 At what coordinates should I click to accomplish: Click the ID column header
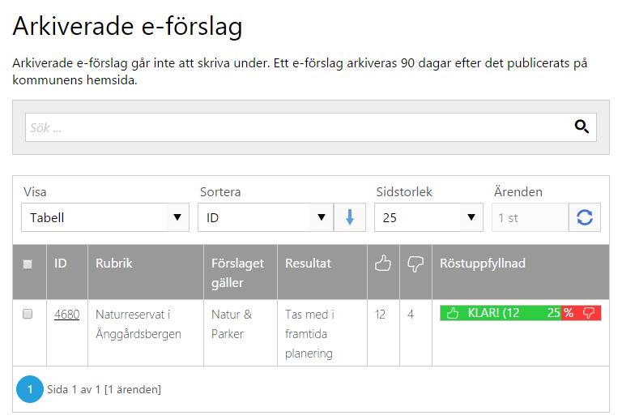(x=60, y=264)
